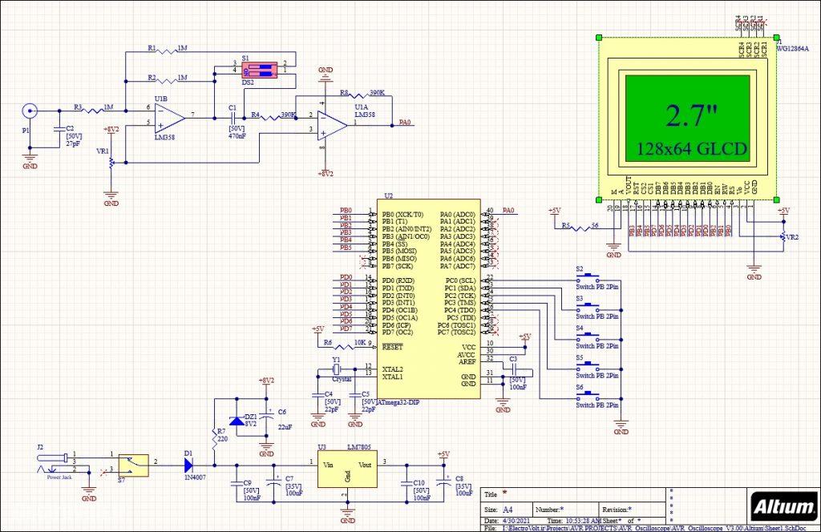Click the A4 sheet size field
The width and height of the screenshot is (821, 532).
click(508, 510)
